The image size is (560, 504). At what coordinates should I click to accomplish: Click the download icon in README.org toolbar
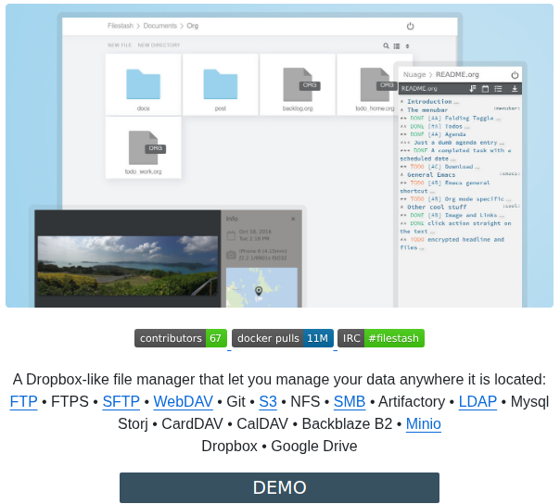515,89
